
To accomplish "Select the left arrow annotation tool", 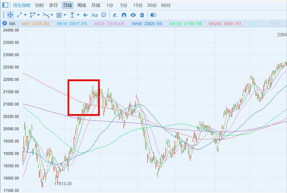I will 85,15.
